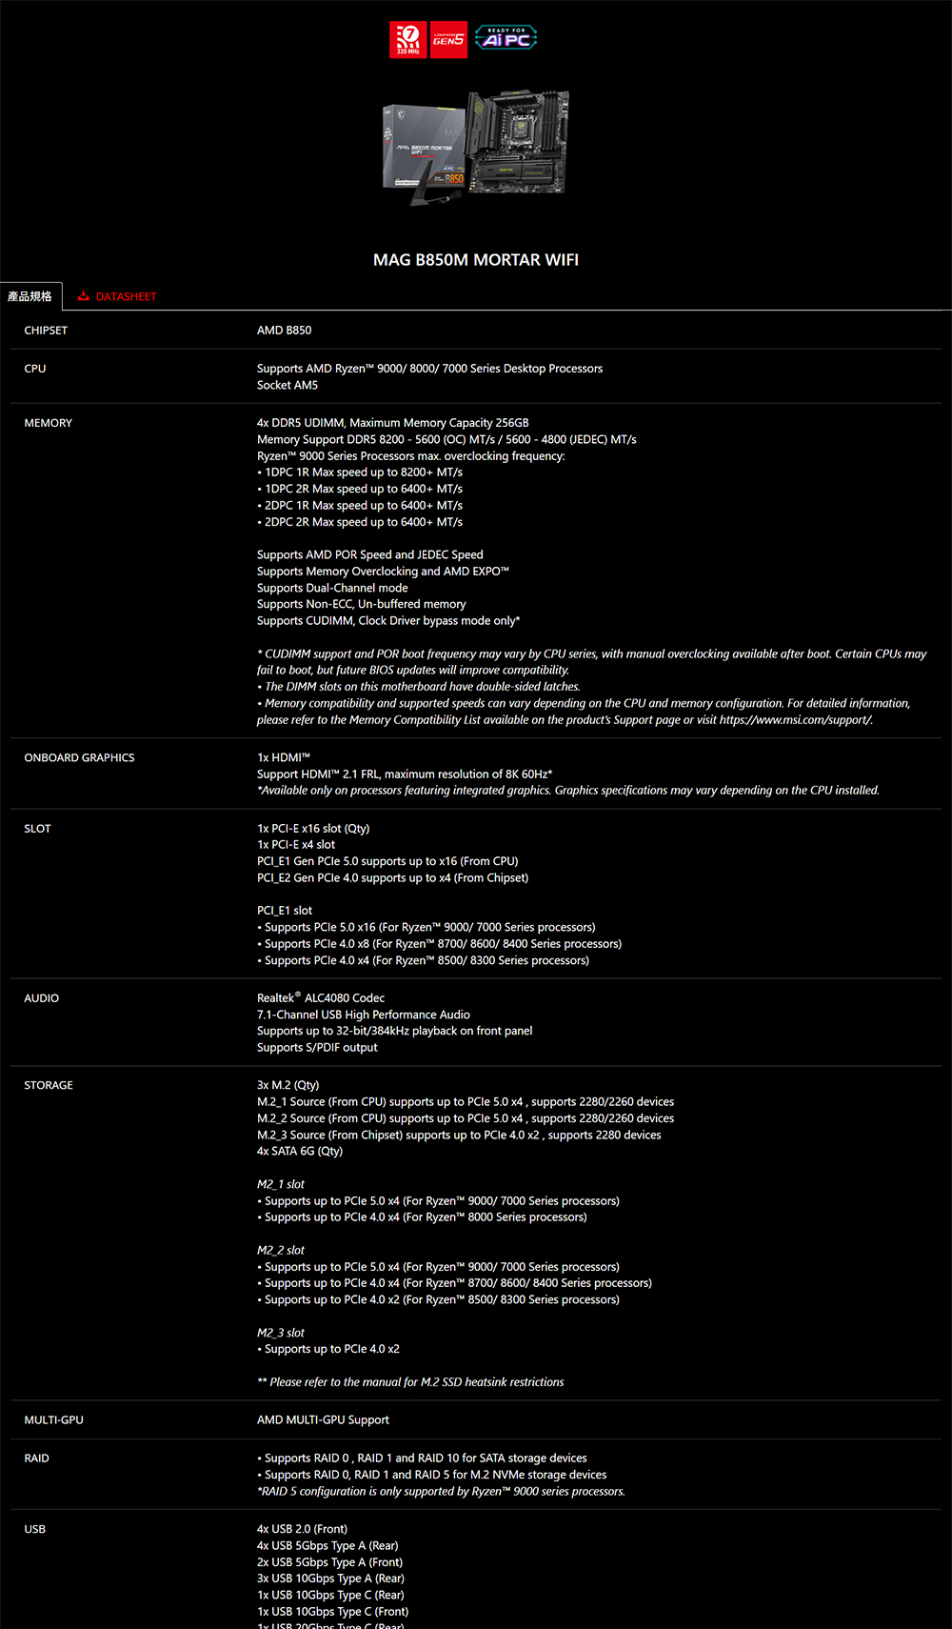This screenshot has width=952, height=1629.
Task: Click the AUDIO section label
Action: pos(41,998)
